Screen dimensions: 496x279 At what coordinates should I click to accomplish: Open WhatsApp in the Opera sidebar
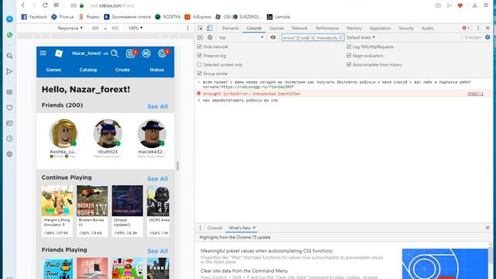click(x=9, y=35)
